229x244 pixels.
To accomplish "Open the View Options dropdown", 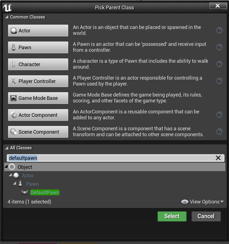I will tap(207, 202).
